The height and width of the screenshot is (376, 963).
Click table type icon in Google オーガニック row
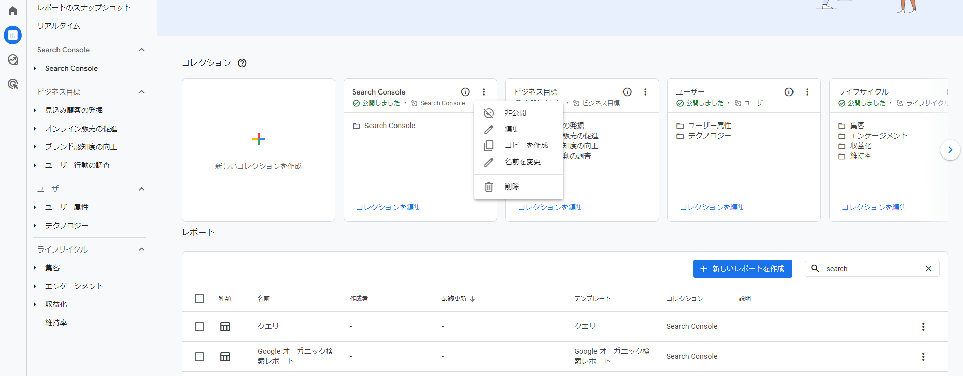click(225, 357)
